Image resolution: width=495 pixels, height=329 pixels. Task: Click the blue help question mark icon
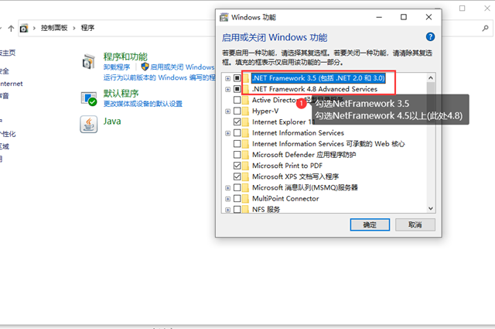(x=430, y=37)
